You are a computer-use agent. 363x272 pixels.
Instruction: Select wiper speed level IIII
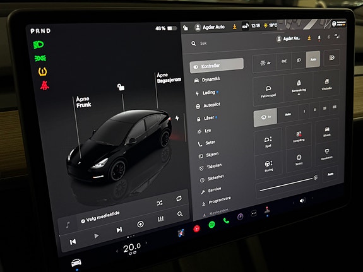(x=334, y=107)
